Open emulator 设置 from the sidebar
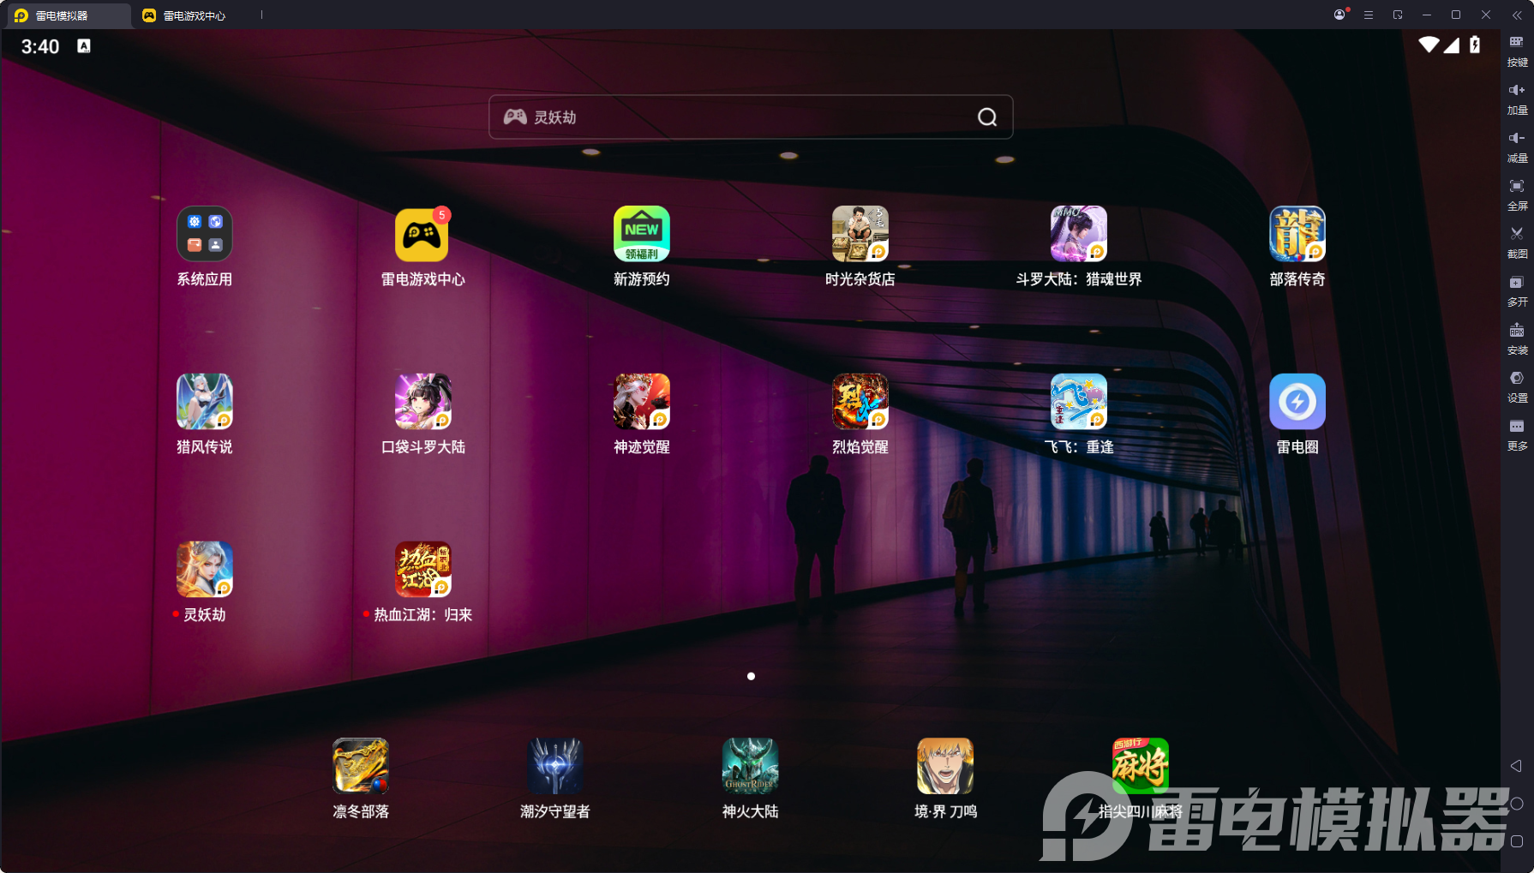 point(1517,387)
